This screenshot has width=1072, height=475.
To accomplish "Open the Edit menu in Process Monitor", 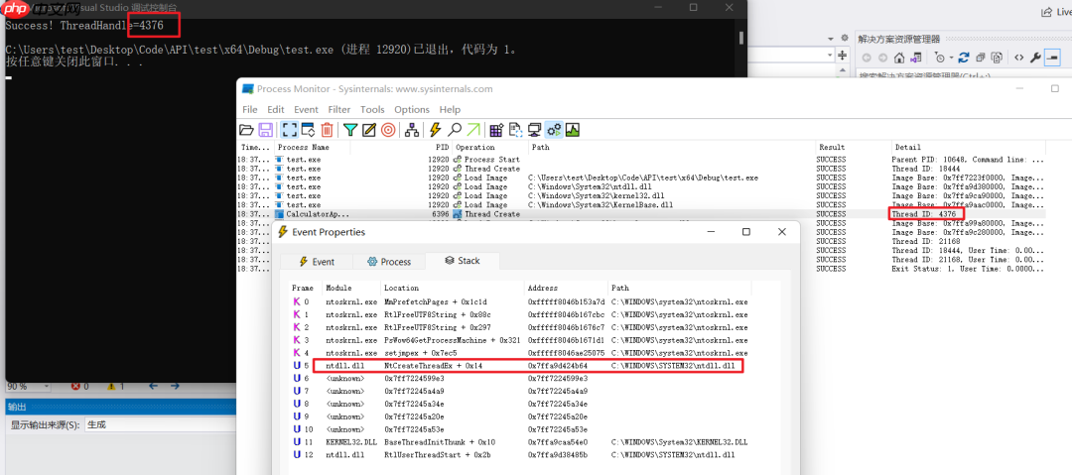I will coord(276,109).
